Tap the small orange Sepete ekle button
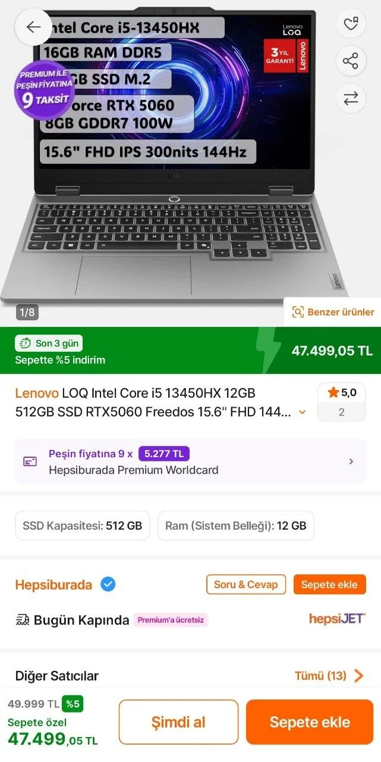This screenshot has width=381, height=762. point(329,585)
